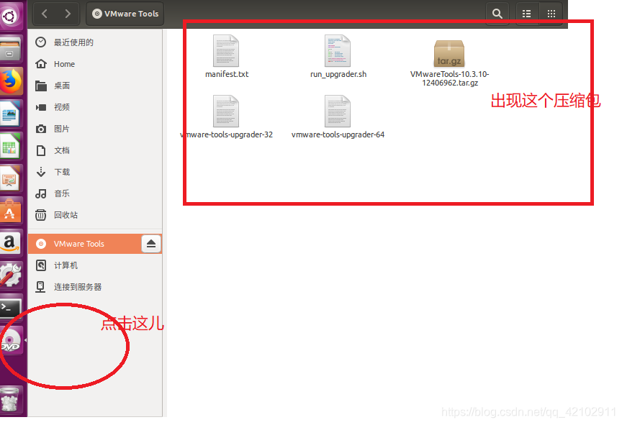This screenshot has width=622, height=425.
Task: Open Amazon launcher icon
Action: (11, 242)
